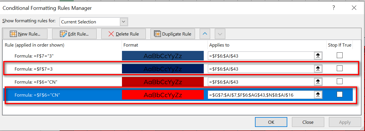Screen dimensions: 365x131
Task: Open dialog Help question mark
Action: point(334,8)
